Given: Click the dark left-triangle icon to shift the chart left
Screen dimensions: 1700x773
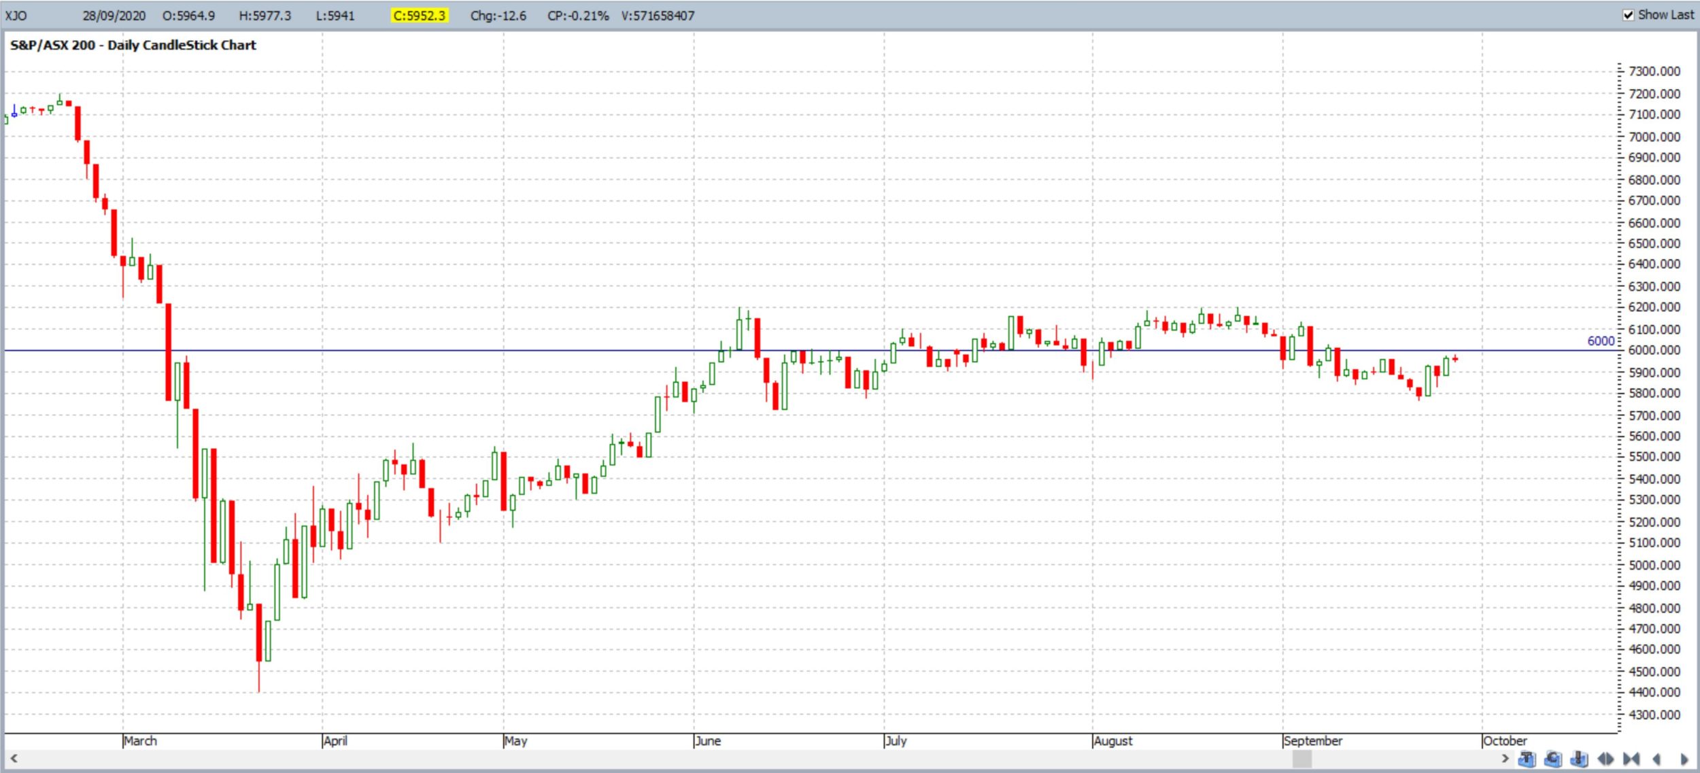Looking at the screenshot, I should point(1656,759).
